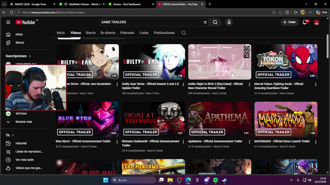Open the browser three-dot settings menu
This screenshot has height=185, width=330.
[x=310, y=12]
